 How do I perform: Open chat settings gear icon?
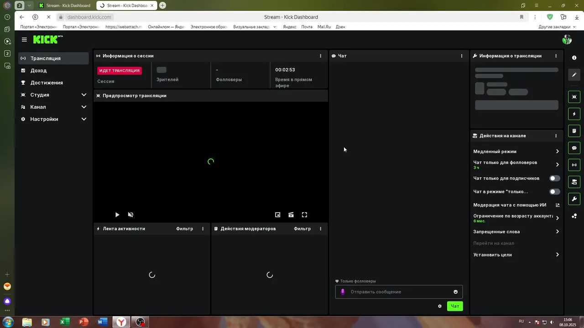[440, 306]
